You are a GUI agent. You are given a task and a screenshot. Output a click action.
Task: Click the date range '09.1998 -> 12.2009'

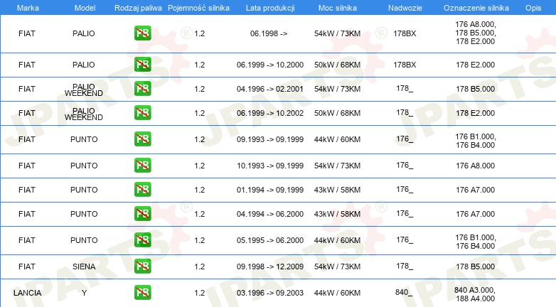coord(270,266)
